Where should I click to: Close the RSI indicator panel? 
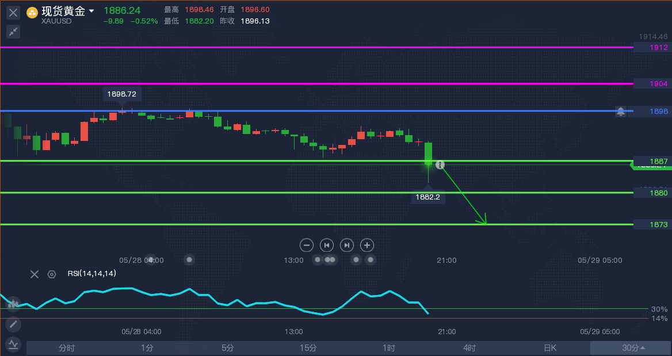click(x=35, y=274)
